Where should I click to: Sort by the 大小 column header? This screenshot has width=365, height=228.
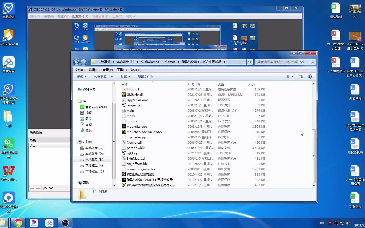point(257,84)
